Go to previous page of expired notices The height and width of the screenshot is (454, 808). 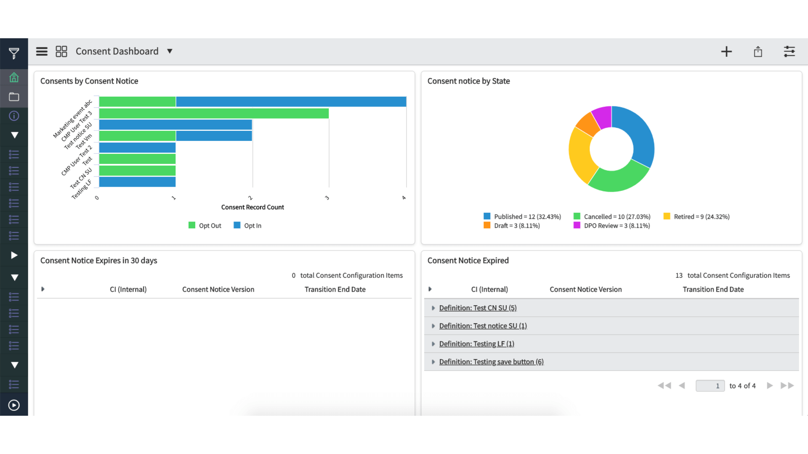click(x=682, y=385)
